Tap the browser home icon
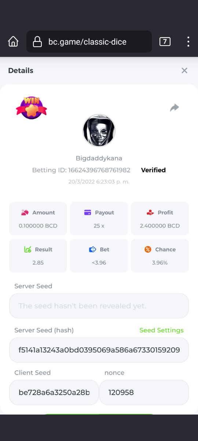Image resolution: width=198 pixels, height=441 pixels. [x=13, y=42]
